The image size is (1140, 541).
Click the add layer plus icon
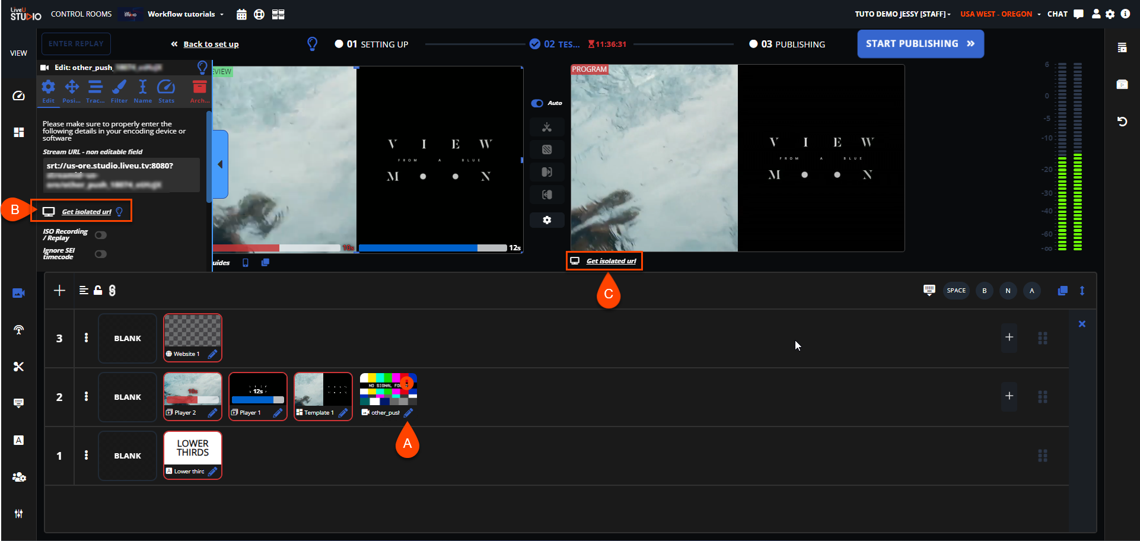59,290
